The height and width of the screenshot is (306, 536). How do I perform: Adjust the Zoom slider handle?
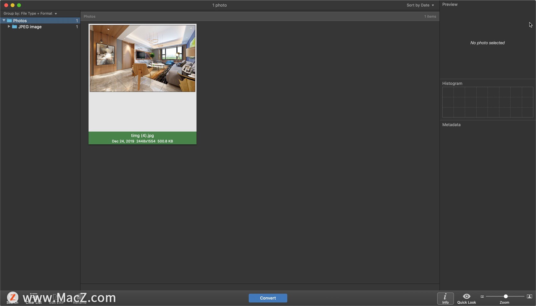[506, 296]
